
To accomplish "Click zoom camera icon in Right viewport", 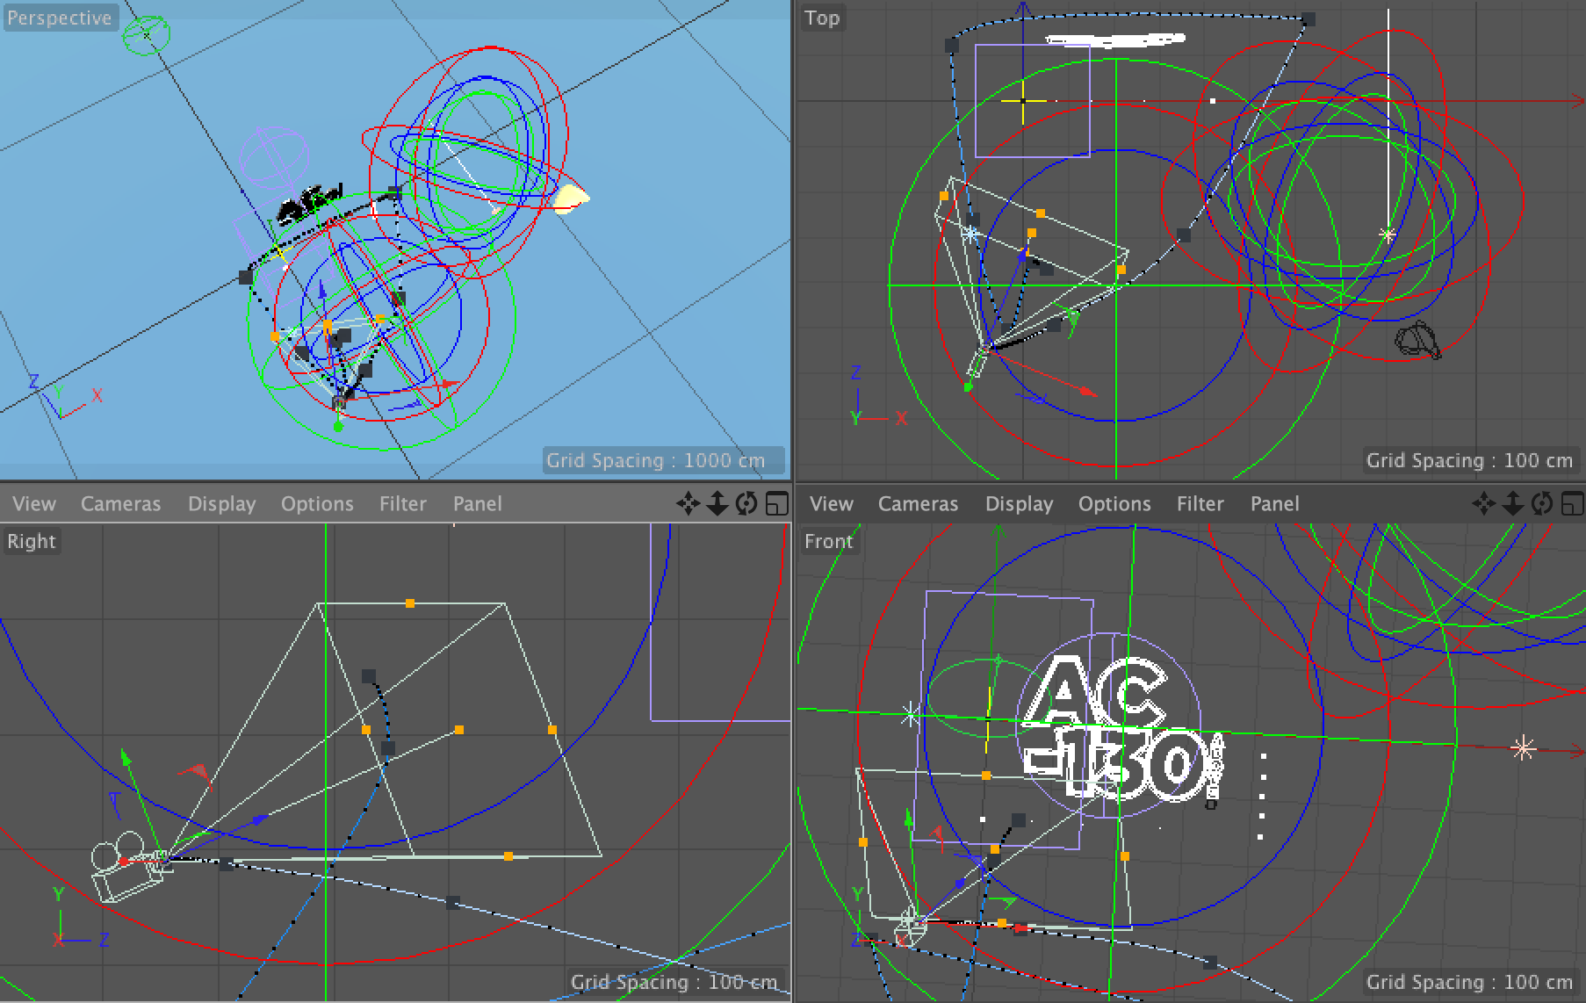I will (x=717, y=503).
